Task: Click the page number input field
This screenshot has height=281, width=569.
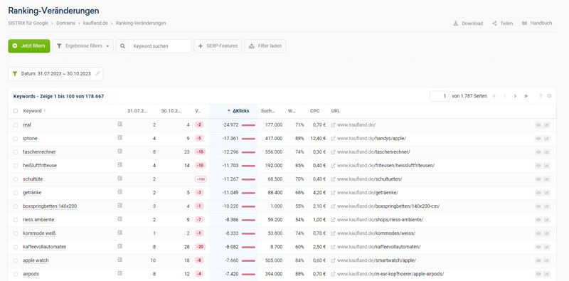Action: pos(440,96)
